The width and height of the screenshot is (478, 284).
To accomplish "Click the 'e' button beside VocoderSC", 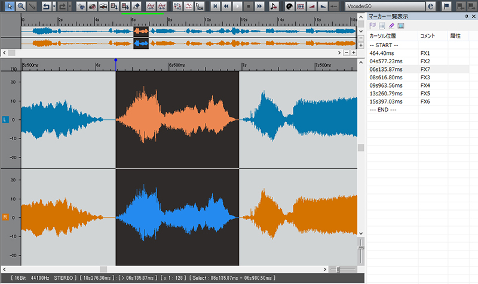I will tap(430, 6).
